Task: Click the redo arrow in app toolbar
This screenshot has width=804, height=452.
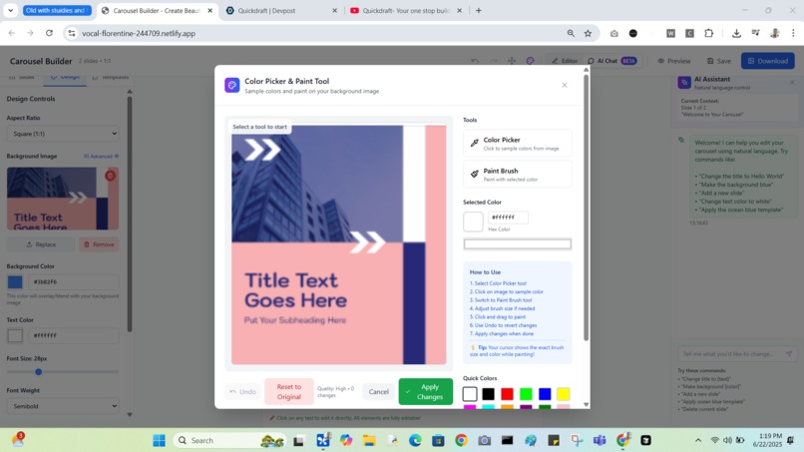Action: point(493,61)
